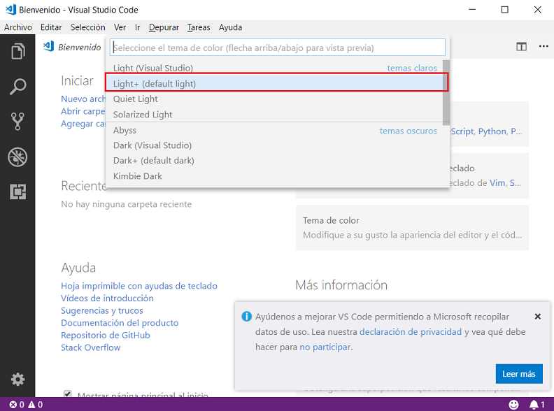This screenshot has height=411, width=554.
Task: Click the errors count in status bar
Action: [x=17, y=405]
